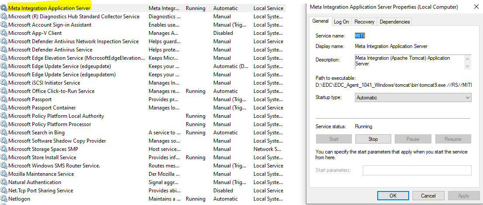The height and width of the screenshot is (205, 483).
Task: Click 'Der Mozilla' description cell
Action: (x=163, y=174)
